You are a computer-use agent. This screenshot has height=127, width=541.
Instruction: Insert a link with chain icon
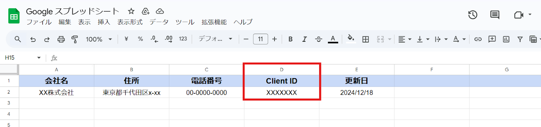click(478, 39)
